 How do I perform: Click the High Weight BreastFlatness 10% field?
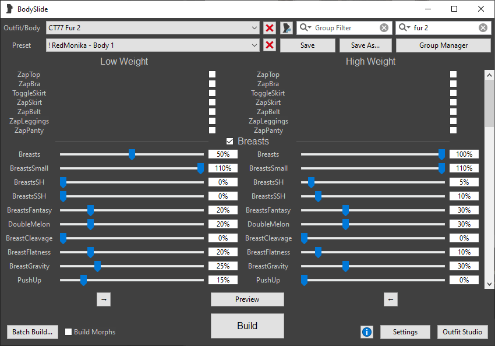coord(464,252)
